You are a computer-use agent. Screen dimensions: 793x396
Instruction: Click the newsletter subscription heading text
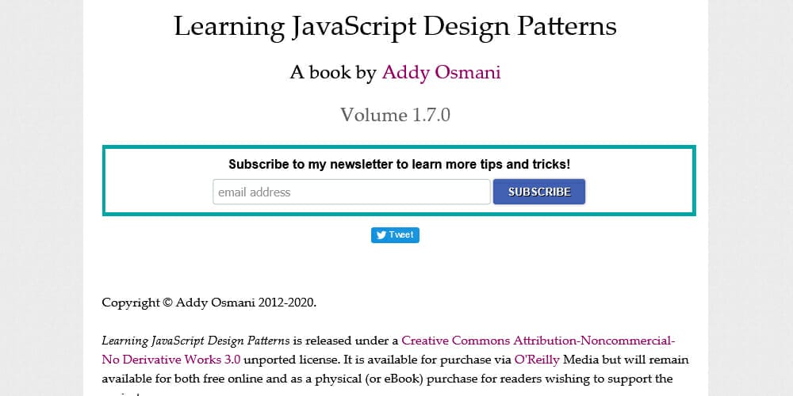(399, 165)
